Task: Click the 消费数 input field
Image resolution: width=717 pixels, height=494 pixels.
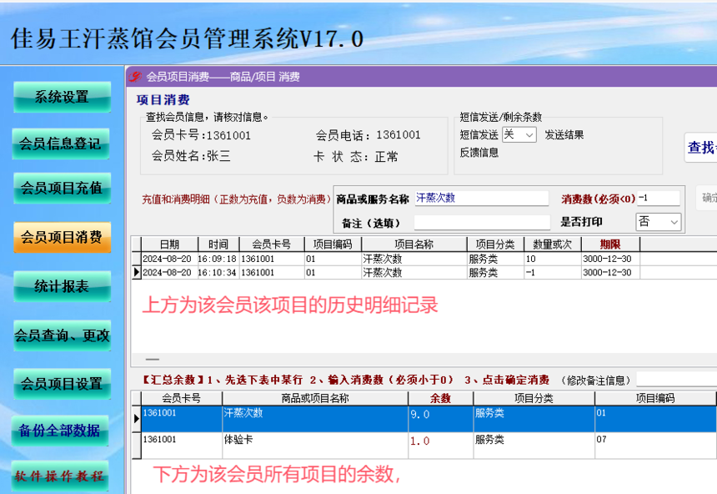Action: click(x=658, y=198)
